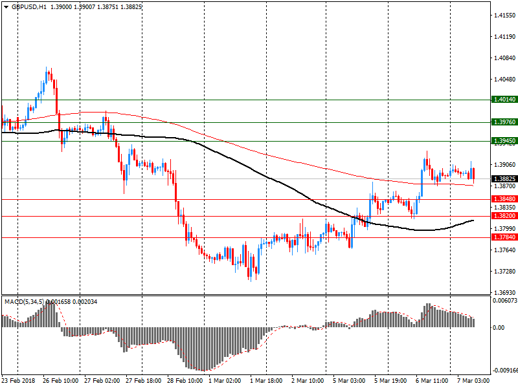Click the MACD scale value 0.006073
This screenshot has height=388, width=518.
[505, 301]
